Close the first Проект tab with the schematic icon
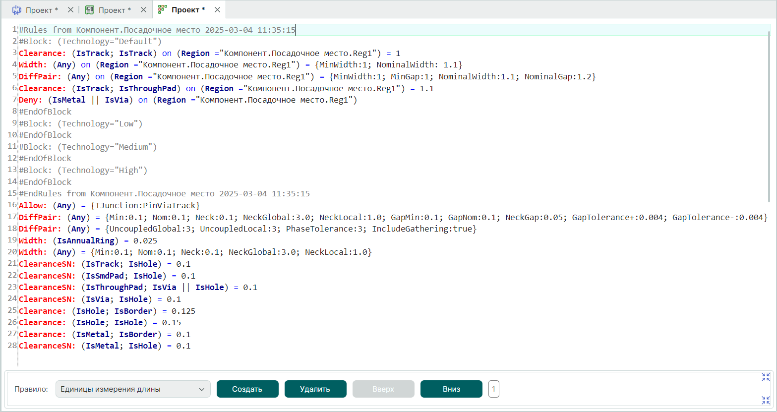777x412 pixels. [x=70, y=10]
